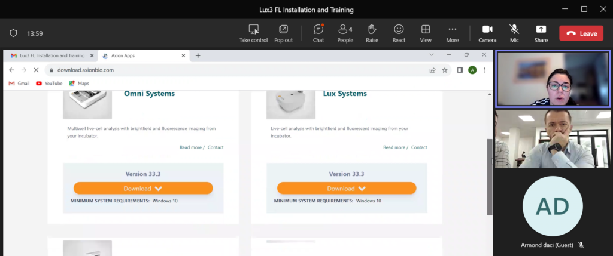Click Version 33.3 under Omni Systems
The height and width of the screenshot is (256, 613).
pyautogui.click(x=143, y=174)
